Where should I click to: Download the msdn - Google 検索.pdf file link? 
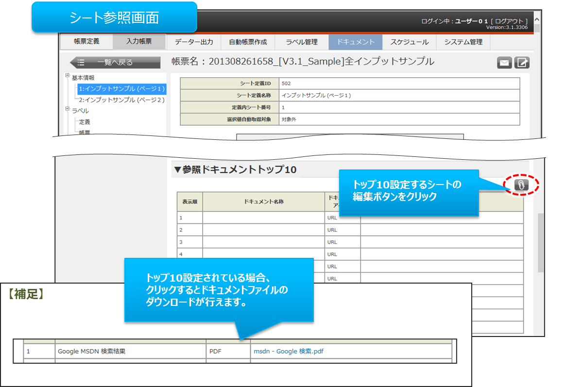coord(289,352)
